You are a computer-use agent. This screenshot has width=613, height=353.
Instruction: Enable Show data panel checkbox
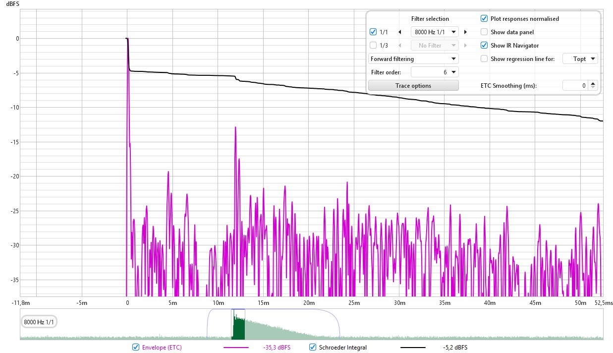[484, 32]
